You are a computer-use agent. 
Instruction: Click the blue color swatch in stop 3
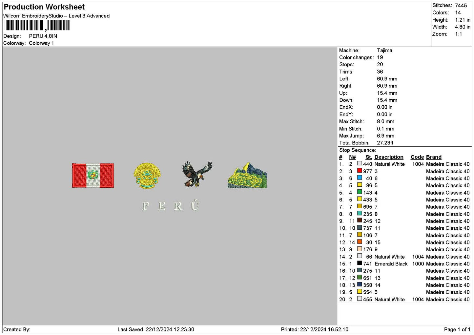[360, 178]
